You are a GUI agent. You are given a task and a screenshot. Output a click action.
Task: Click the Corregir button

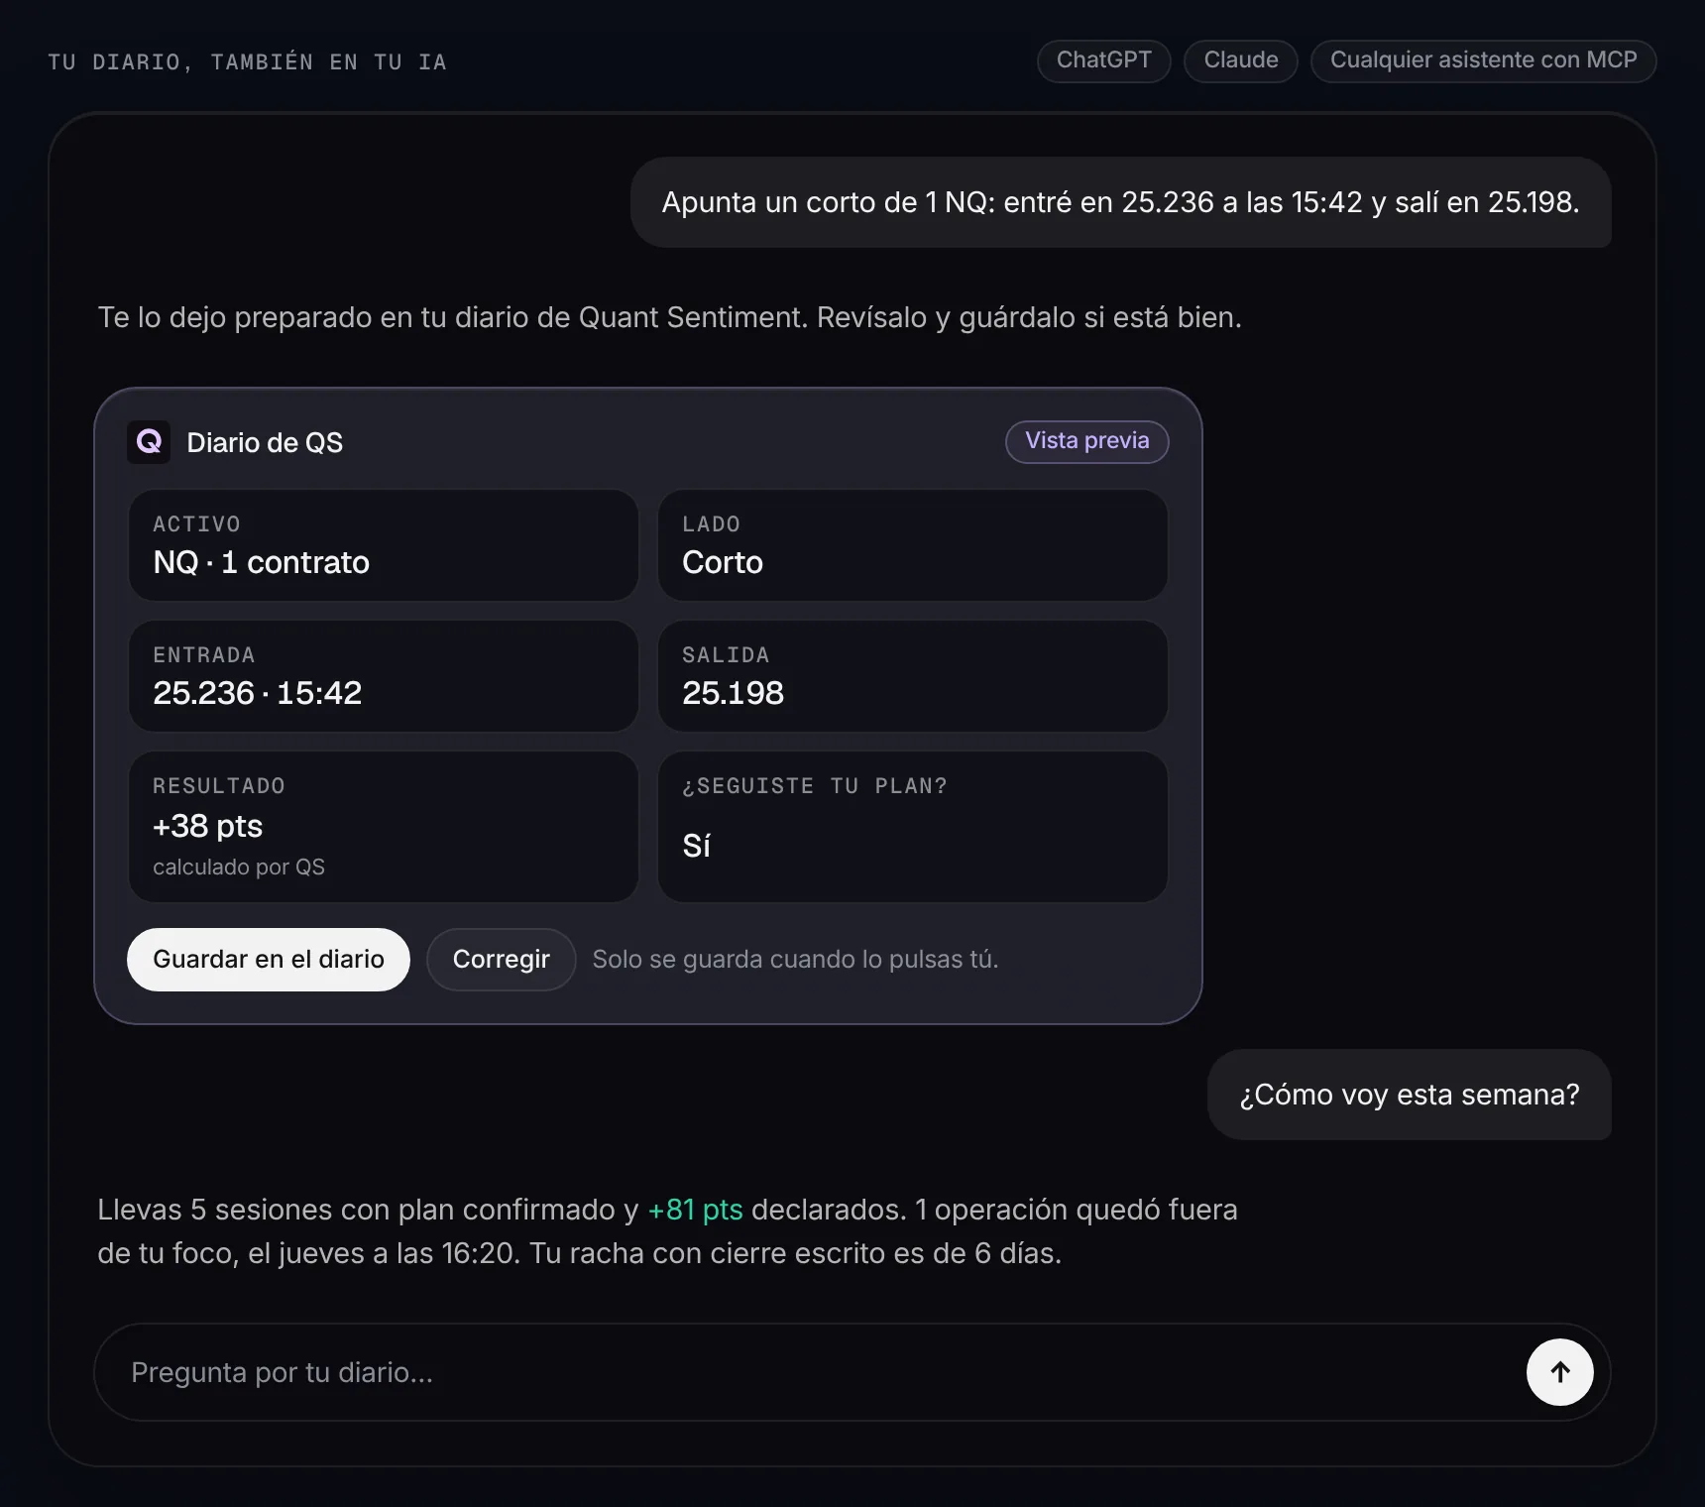click(x=501, y=959)
